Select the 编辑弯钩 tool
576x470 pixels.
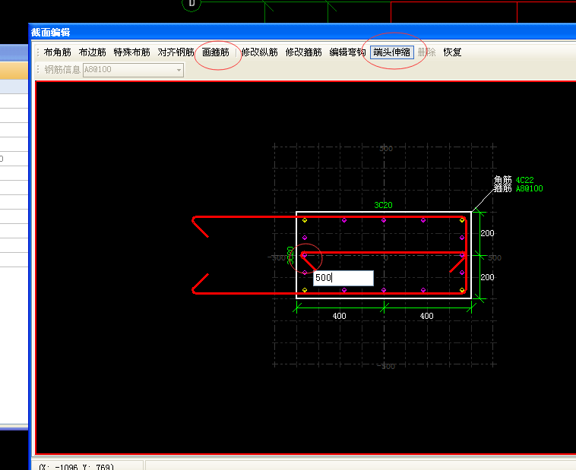(347, 52)
